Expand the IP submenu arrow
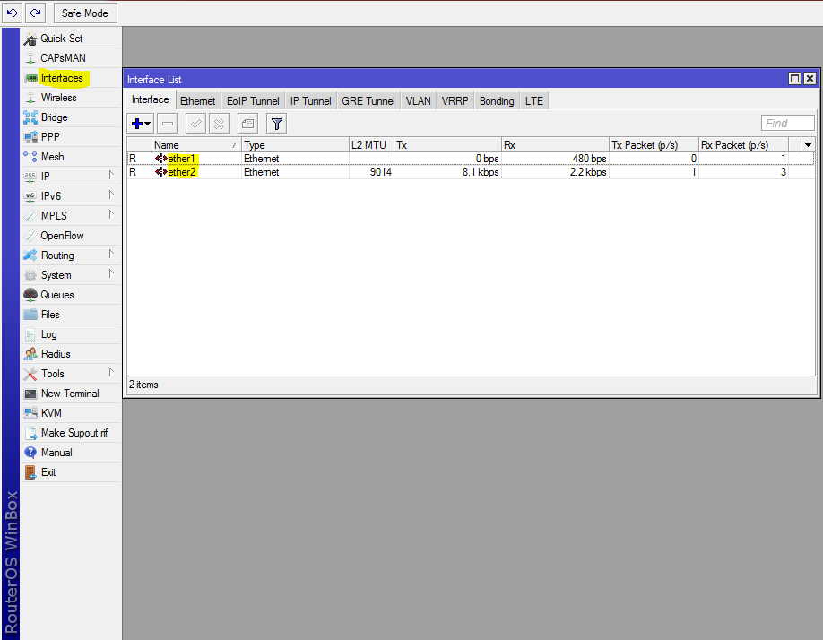The image size is (823, 640). click(111, 175)
